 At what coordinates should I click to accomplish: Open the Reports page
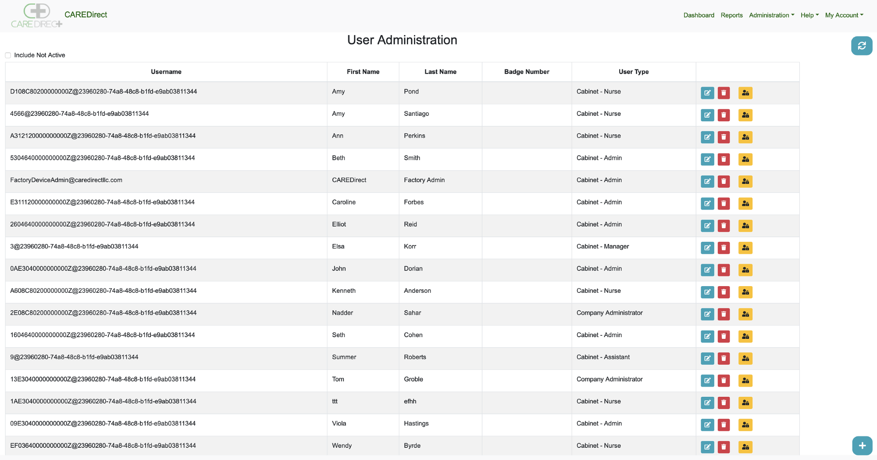(x=731, y=15)
